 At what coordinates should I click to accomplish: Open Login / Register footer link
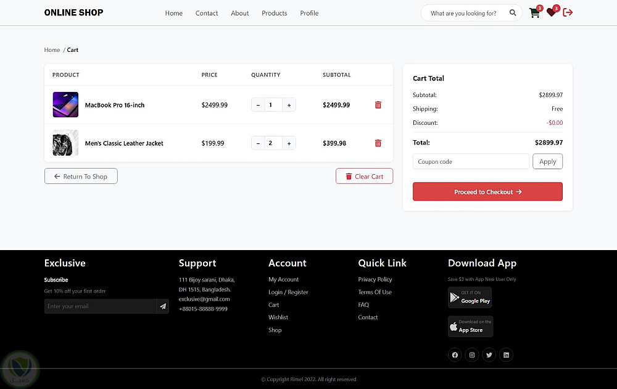coord(288,292)
